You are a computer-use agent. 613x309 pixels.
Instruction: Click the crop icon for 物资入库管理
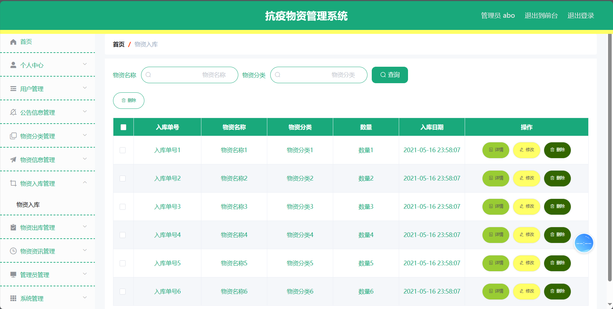point(13,183)
